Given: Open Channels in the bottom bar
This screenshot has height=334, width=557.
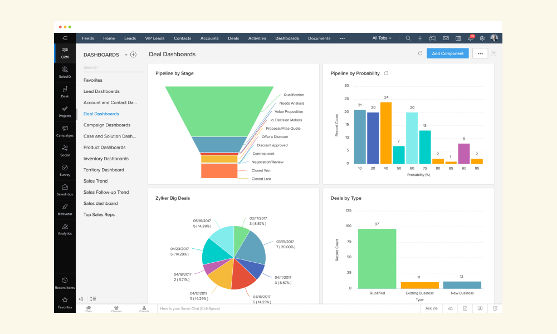Looking at the screenshot, I should coord(116,309).
